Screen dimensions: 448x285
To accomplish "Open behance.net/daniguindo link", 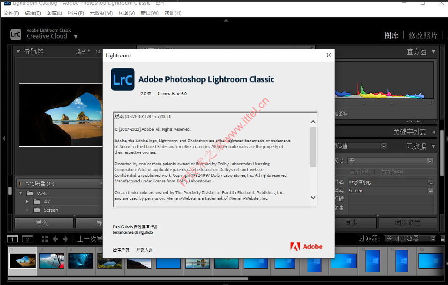I will pyautogui.click(x=133, y=232).
